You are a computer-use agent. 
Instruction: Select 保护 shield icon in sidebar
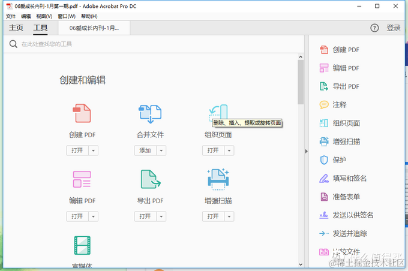tap(324, 160)
